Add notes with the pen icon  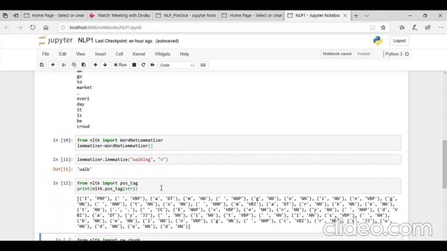pos(415,28)
